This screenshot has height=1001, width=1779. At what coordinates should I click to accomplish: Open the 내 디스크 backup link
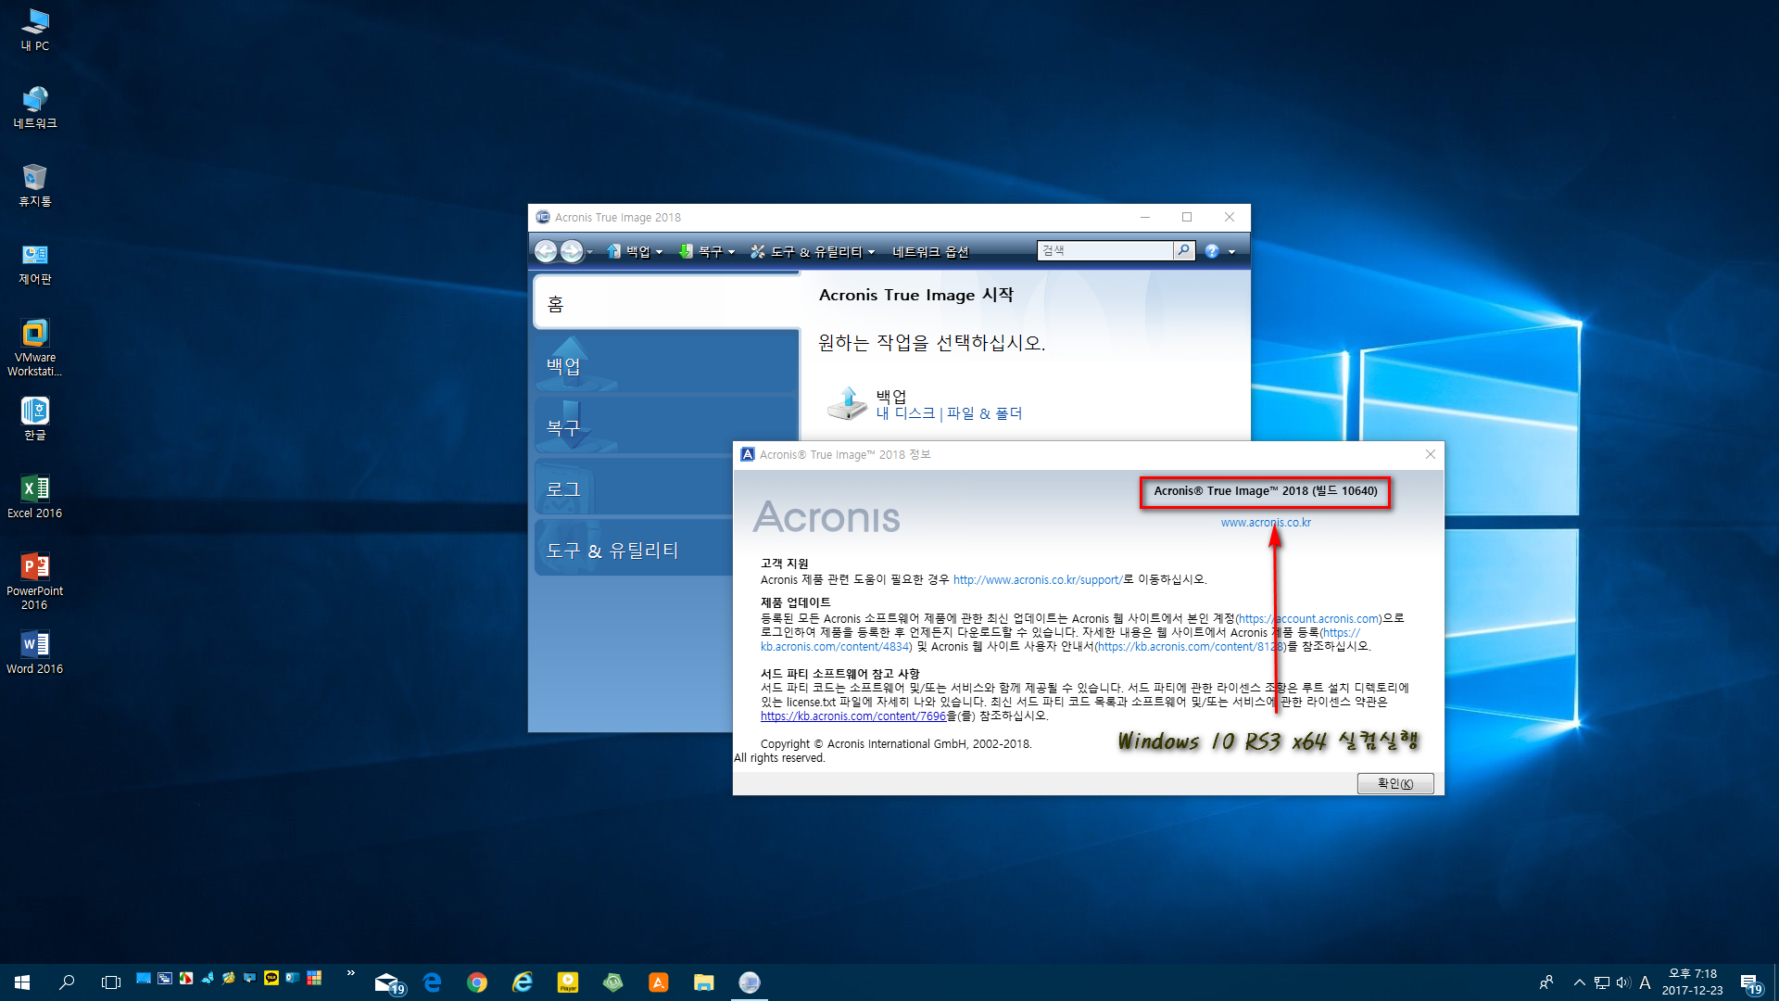(x=905, y=413)
